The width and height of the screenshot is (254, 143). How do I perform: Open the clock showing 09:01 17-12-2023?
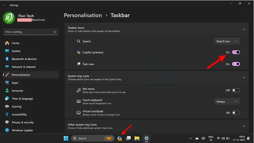pyautogui.click(x=239, y=138)
